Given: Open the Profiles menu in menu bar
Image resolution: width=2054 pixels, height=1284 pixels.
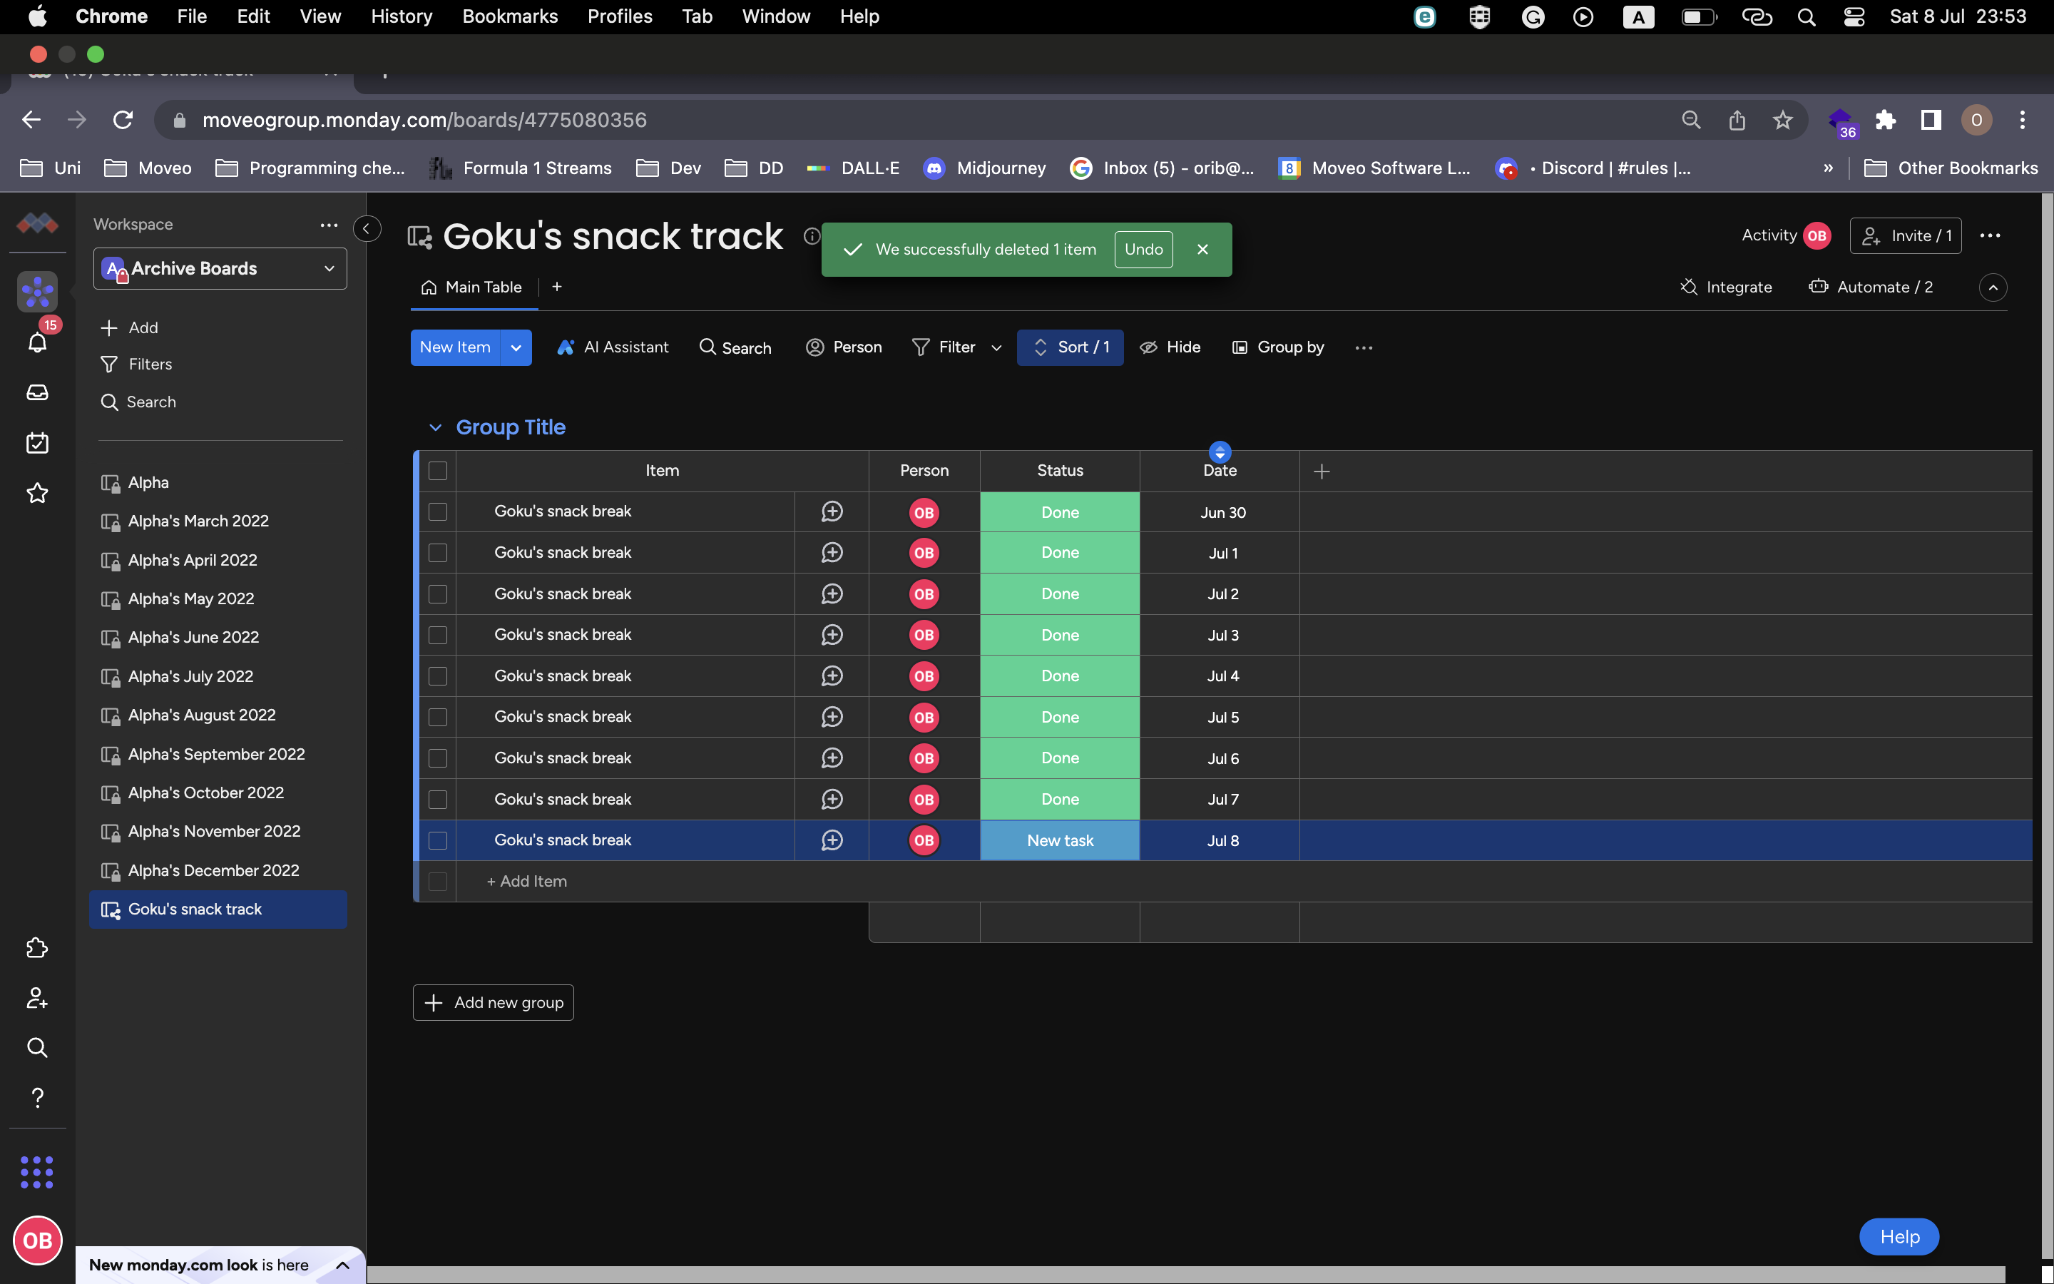Looking at the screenshot, I should [620, 16].
